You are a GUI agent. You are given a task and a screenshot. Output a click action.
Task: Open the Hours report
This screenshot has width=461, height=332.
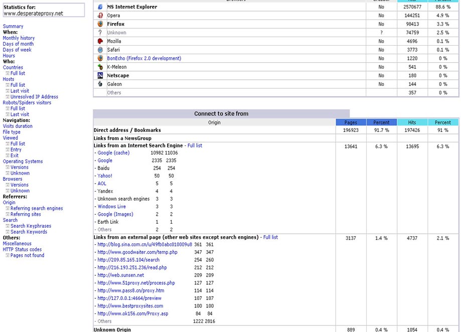[x=9, y=56]
